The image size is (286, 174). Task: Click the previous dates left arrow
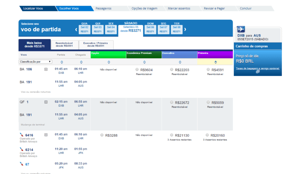[76, 29]
